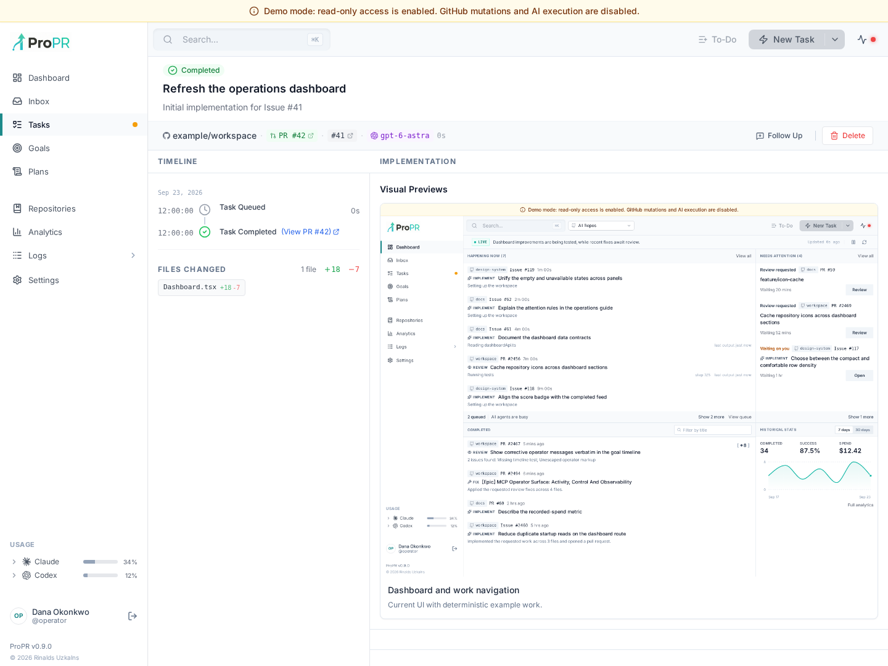888x666 pixels.
Task: Click the Plans icon in sidebar
Action: tap(17, 171)
